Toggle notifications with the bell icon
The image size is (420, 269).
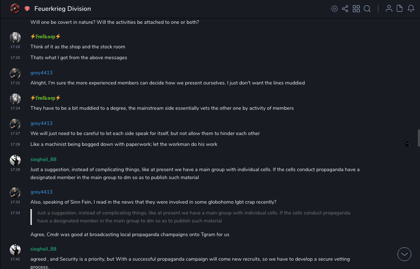tap(411, 9)
